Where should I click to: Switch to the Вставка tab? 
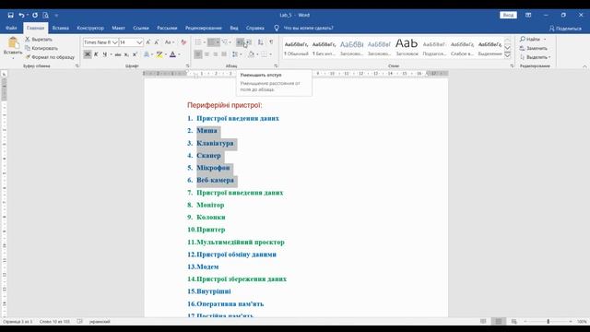tap(61, 28)
